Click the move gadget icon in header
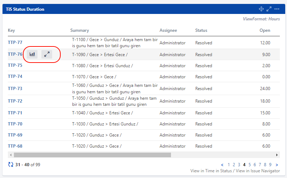This screenshot has height=178, width=287. 261,9
